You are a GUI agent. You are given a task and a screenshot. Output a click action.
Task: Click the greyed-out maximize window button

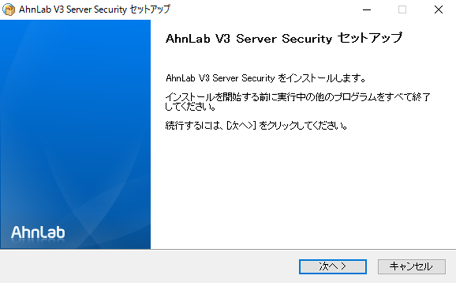402,9
